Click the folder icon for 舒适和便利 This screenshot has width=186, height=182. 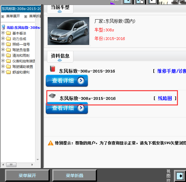coord(8,72)
